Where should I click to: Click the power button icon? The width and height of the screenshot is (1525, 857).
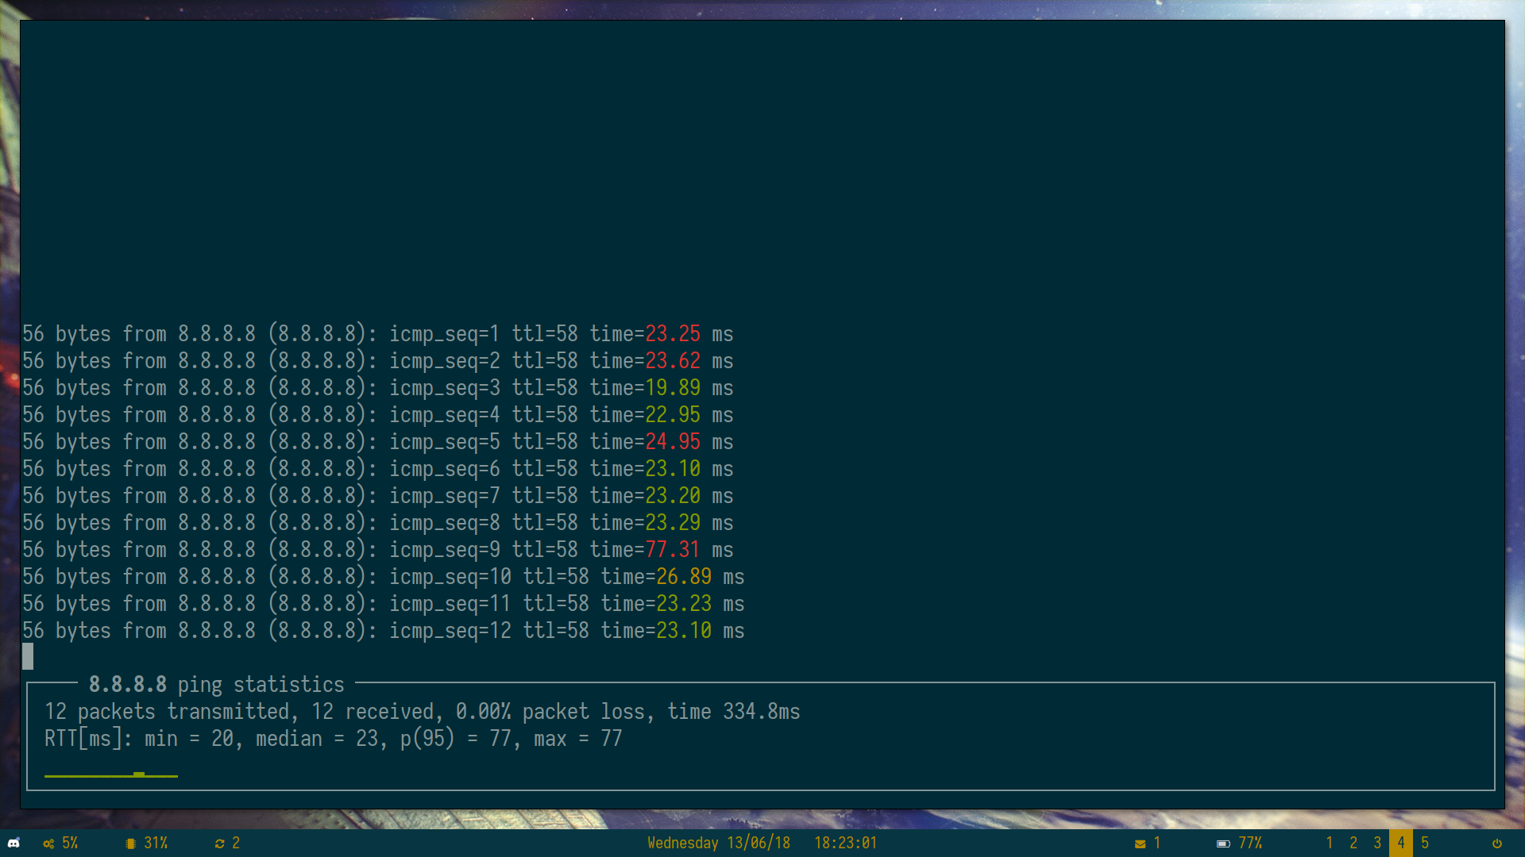point(1496,844)
